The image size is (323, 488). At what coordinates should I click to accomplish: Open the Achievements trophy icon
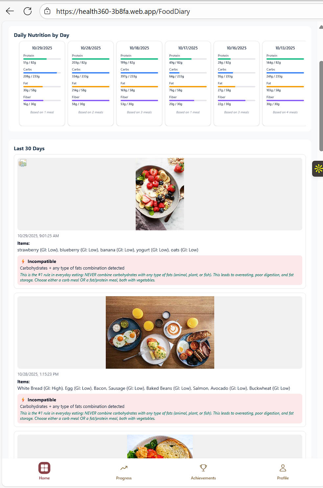[x=203, y=468]
